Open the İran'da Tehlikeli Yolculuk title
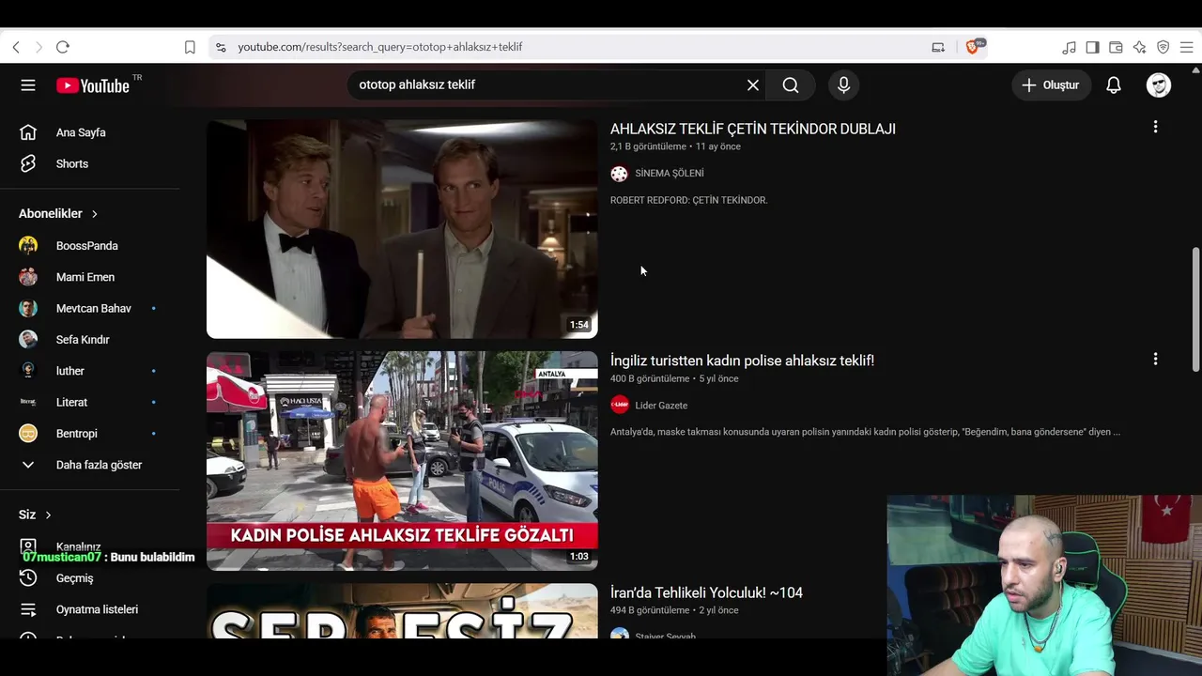The width and height of the screenshot is (1202, 676). point(706,592)
